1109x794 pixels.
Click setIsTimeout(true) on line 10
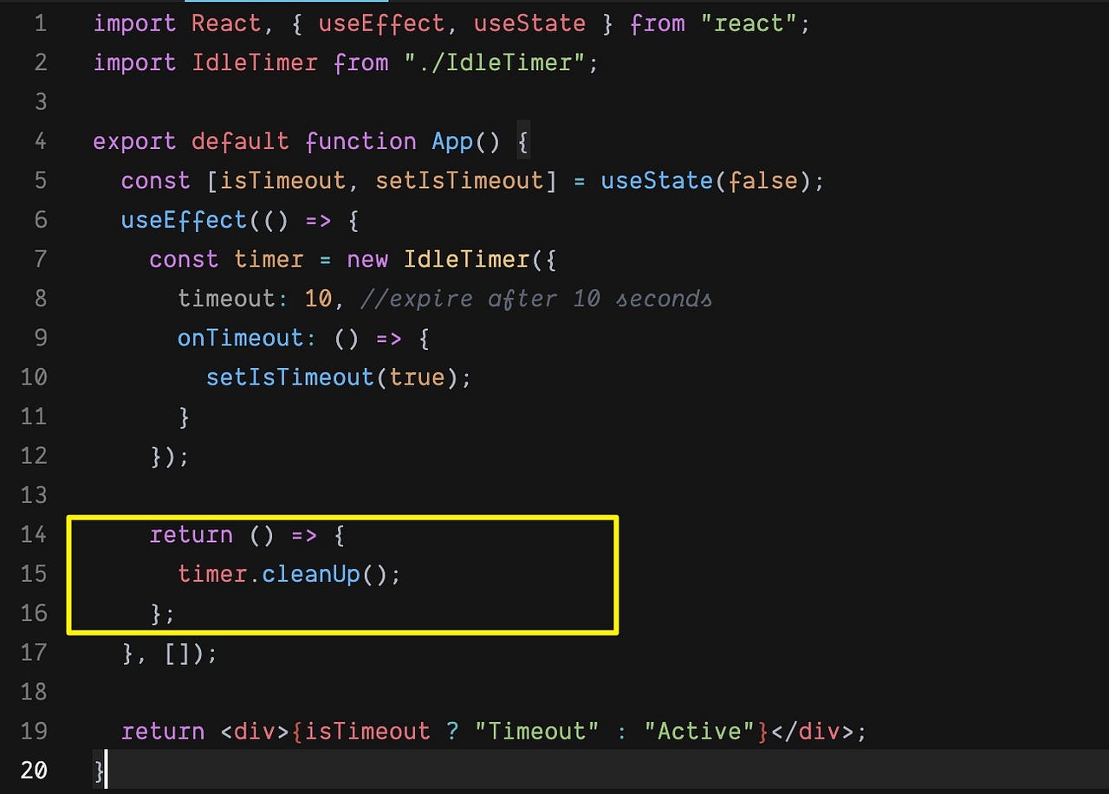338,377
